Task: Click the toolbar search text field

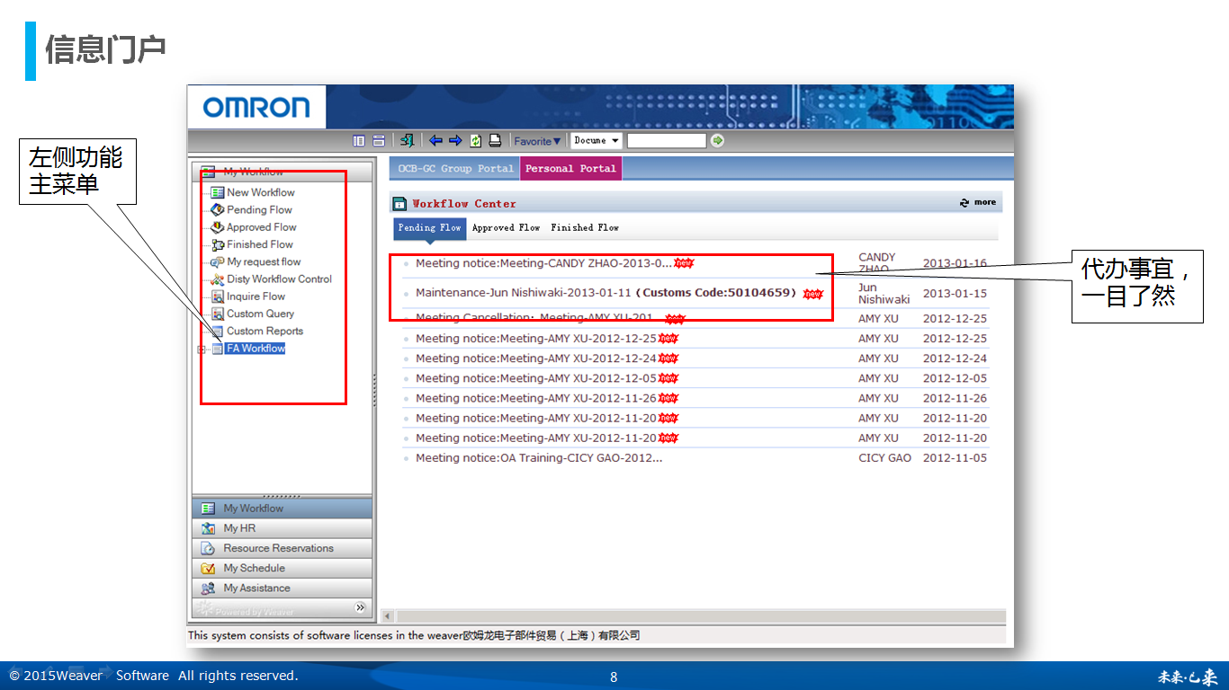Action: [x=666, y=141]
